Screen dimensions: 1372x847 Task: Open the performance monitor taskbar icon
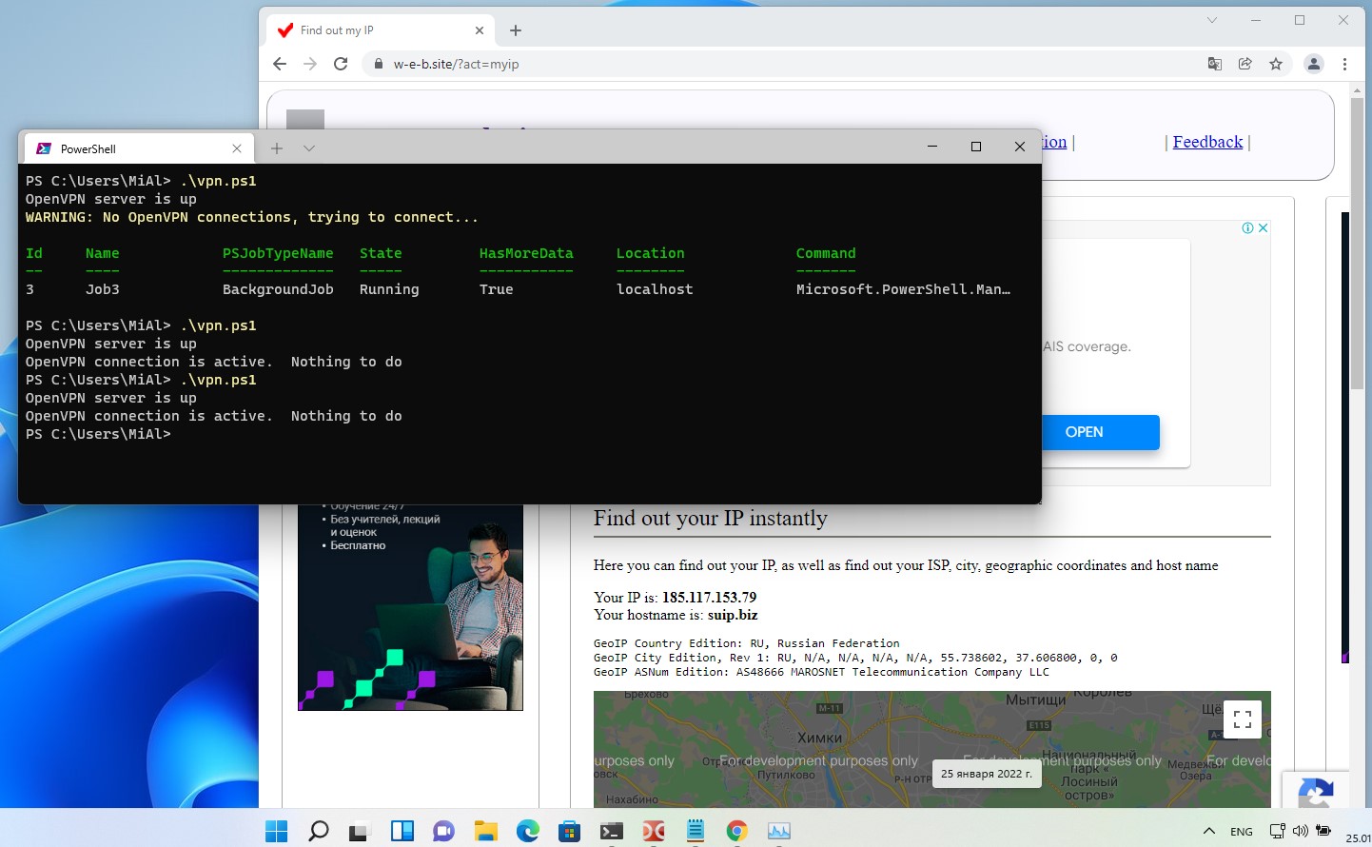(x=779, y=831)
